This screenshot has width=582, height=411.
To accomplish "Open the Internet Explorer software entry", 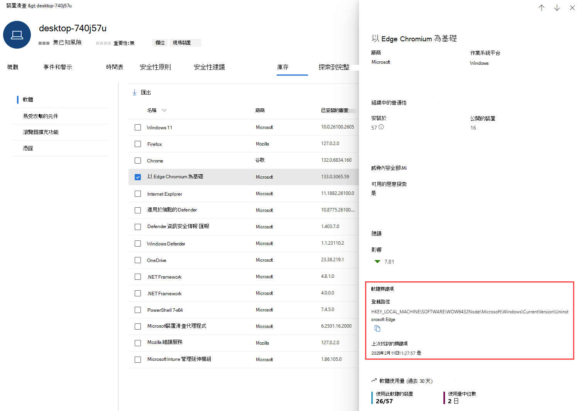I will tap(164, 194).
